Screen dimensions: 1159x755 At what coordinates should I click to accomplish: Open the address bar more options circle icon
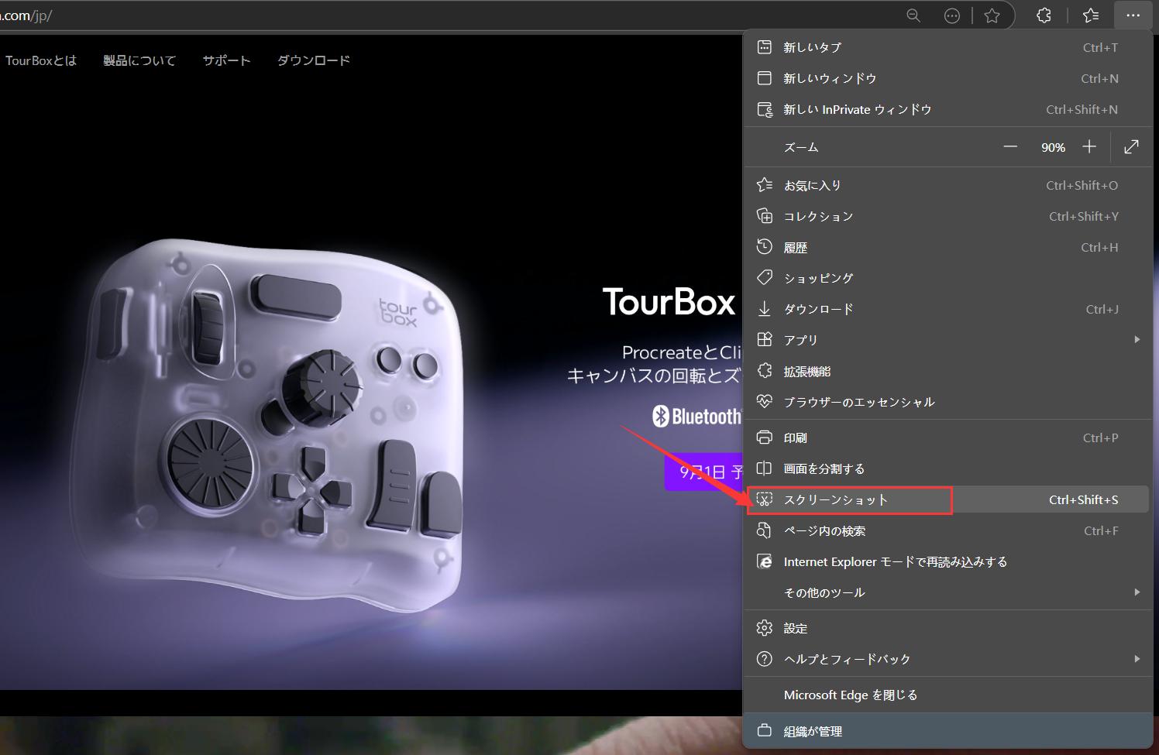(952, 15)
